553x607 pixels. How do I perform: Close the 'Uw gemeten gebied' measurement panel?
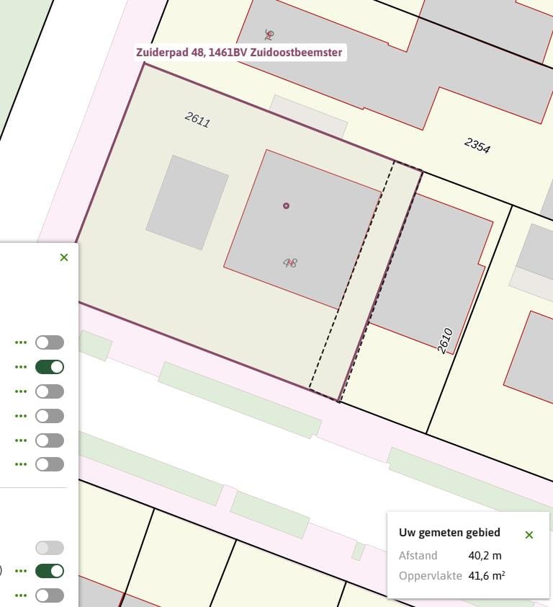click(529, 535)
